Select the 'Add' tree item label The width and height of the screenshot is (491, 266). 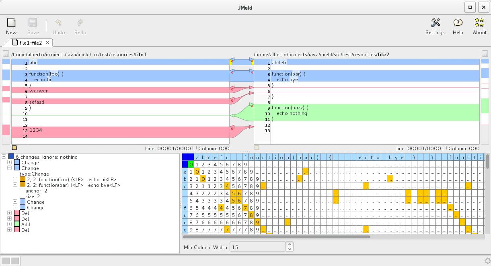[x=25, y=224]
